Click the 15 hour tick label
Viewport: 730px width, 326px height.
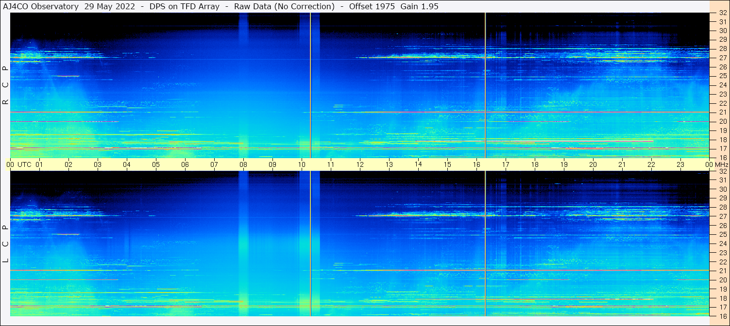(x=447, y=164)
